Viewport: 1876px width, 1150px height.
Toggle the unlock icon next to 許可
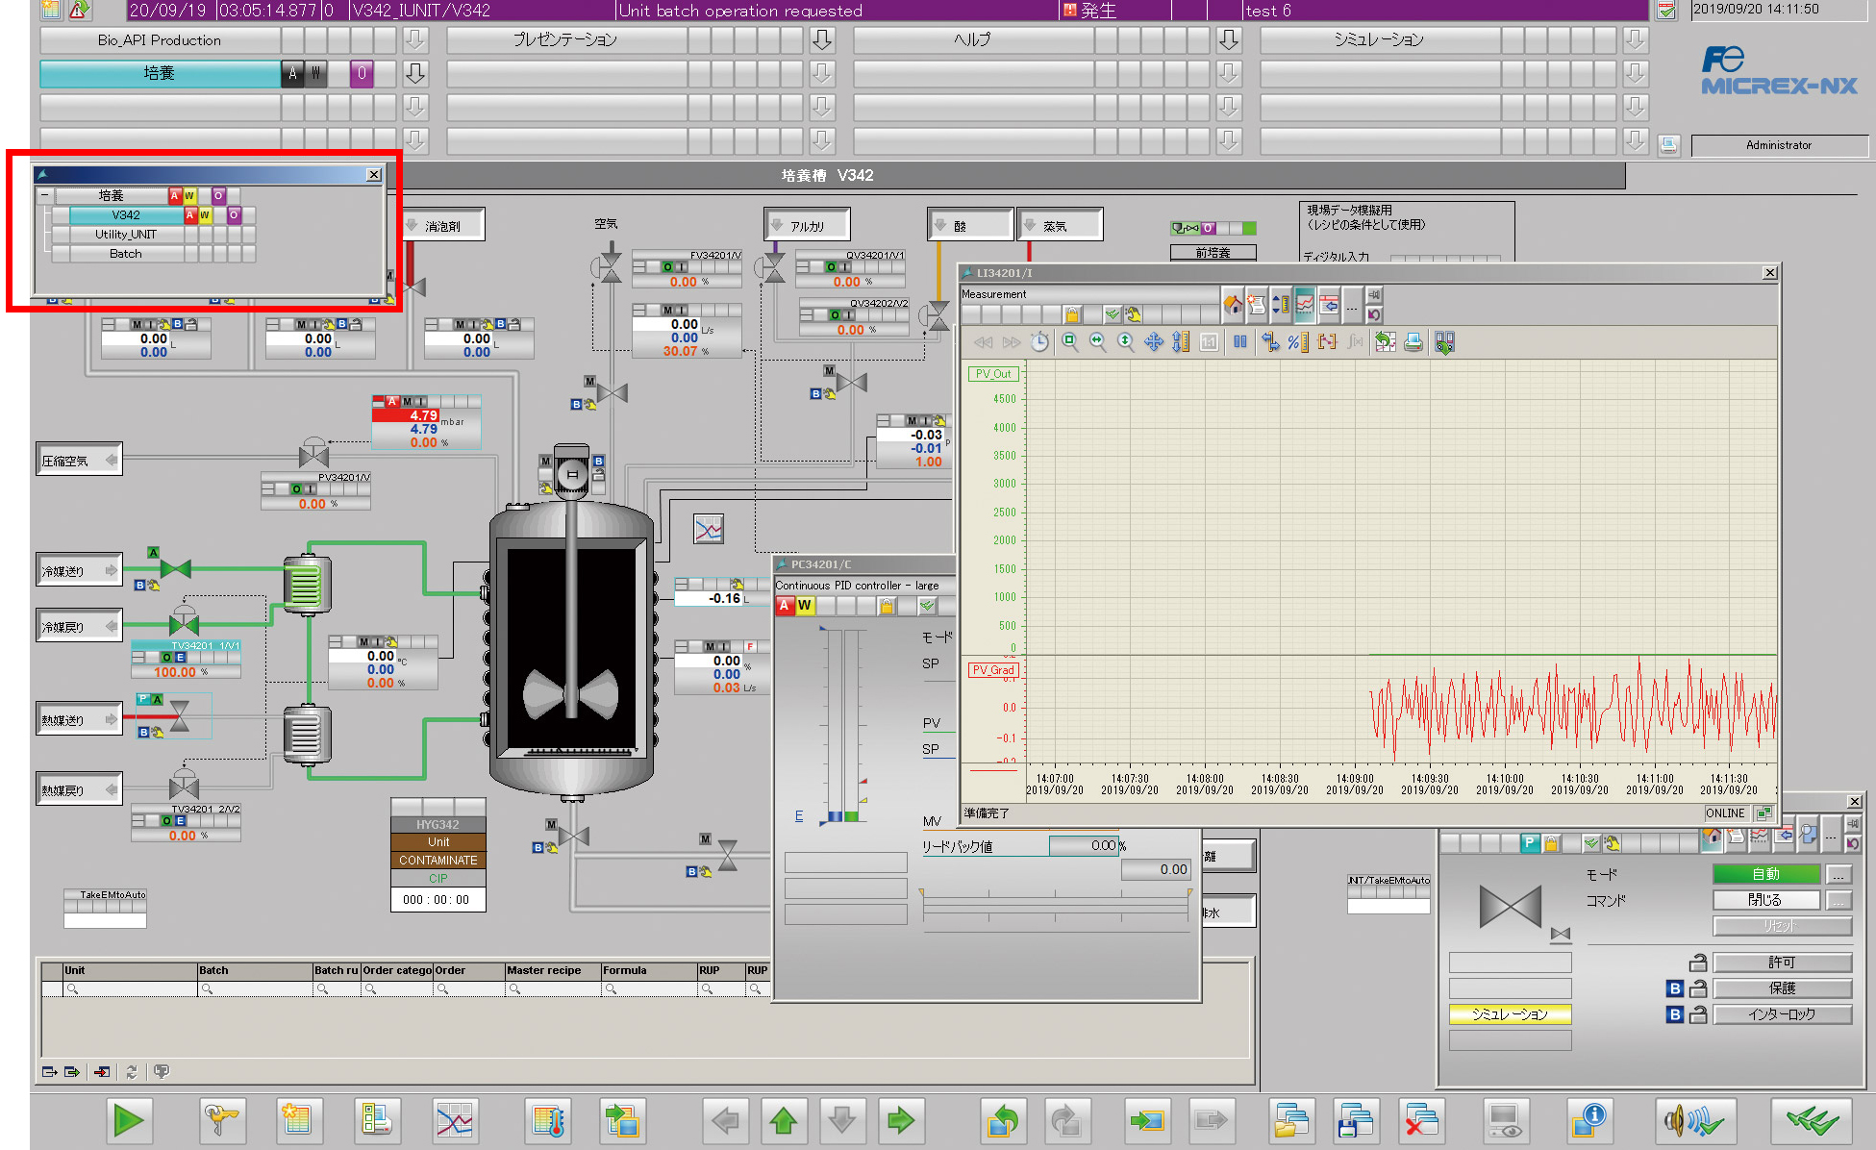tap(1698, 962)
